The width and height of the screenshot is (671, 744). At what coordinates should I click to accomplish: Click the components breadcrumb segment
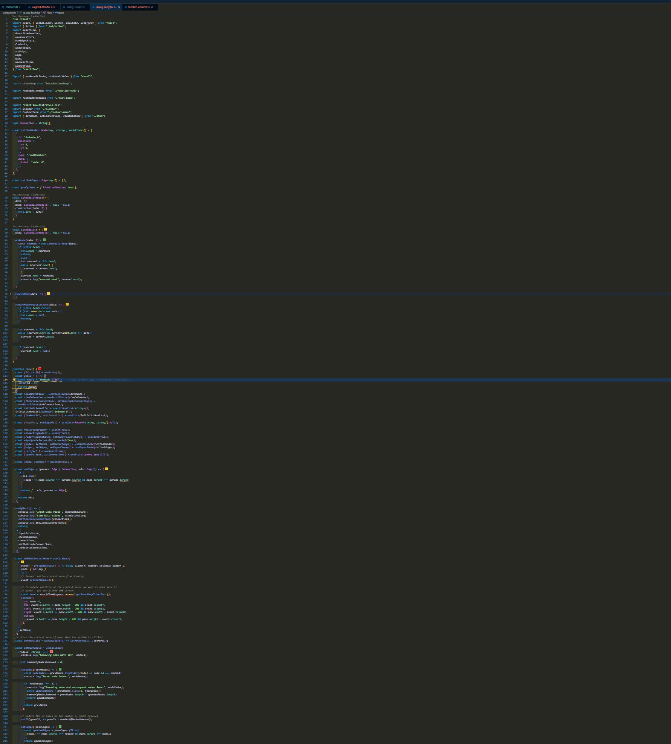click(x=9, y=13)
